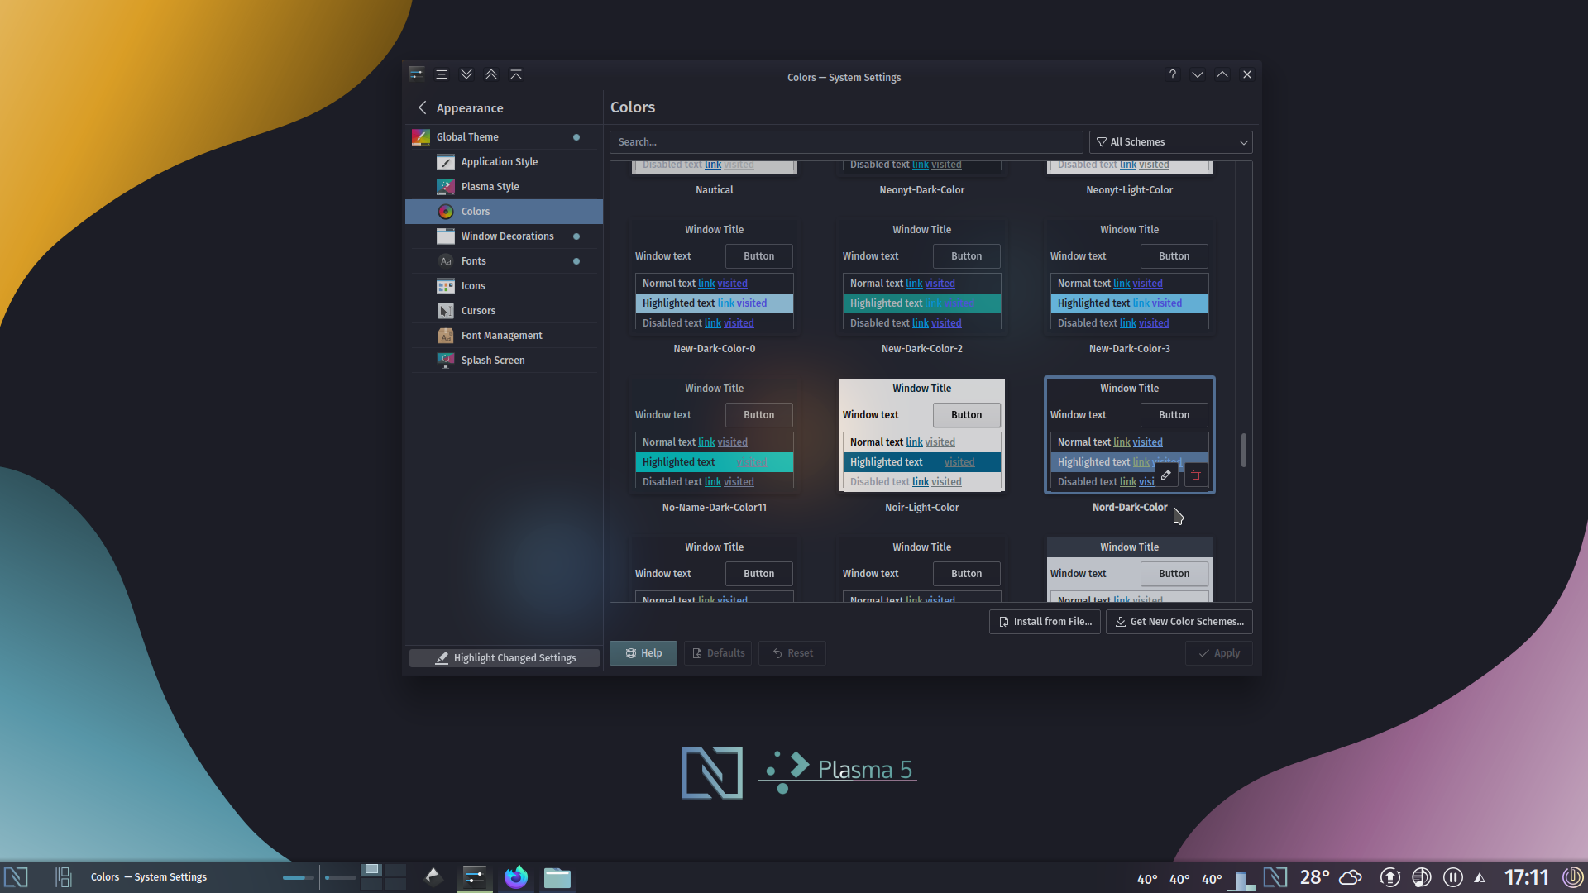The image size is (1588, 893).
Task: Click the N logo icon in the system tray
Action: click(1275, 877)
